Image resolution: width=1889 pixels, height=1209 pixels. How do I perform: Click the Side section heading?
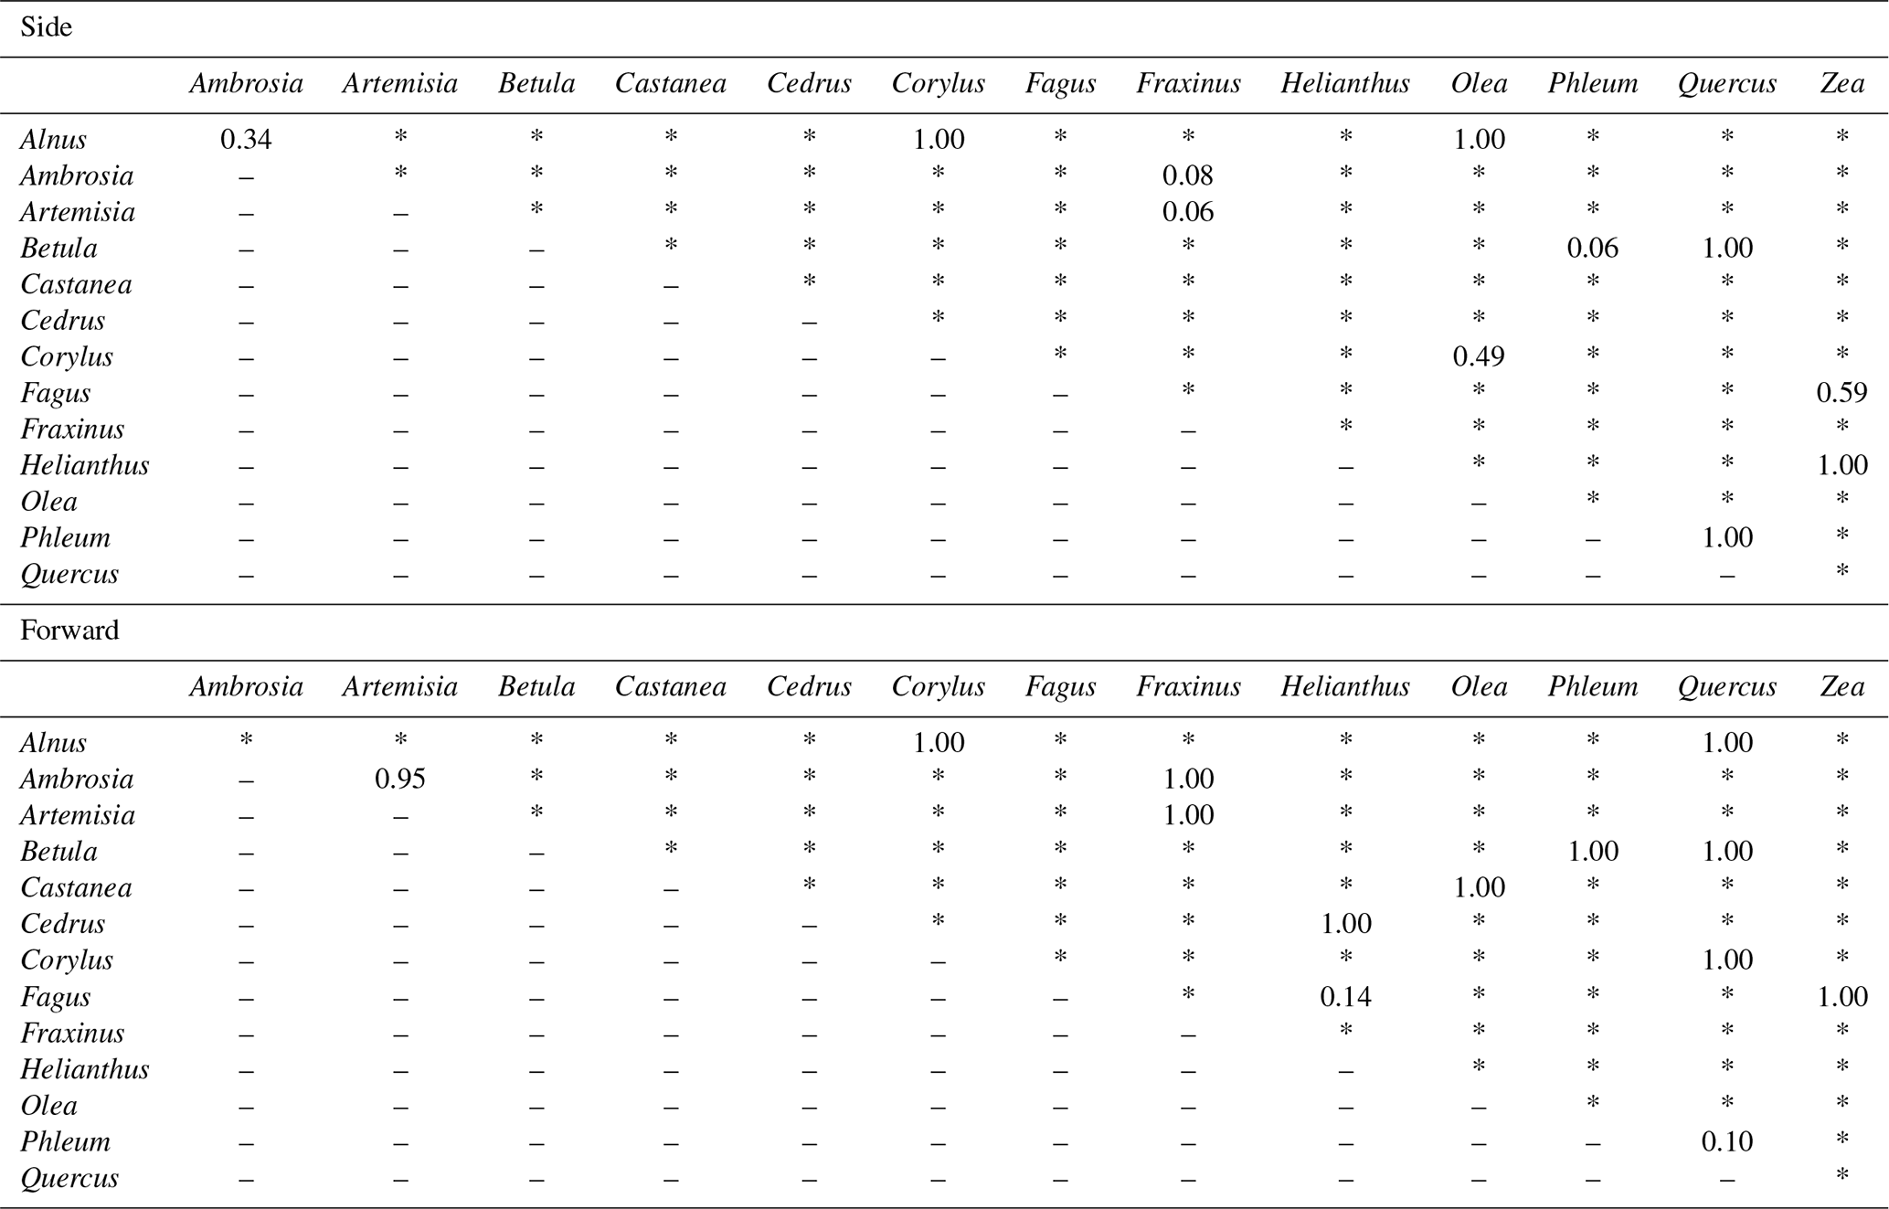(46, 27)
